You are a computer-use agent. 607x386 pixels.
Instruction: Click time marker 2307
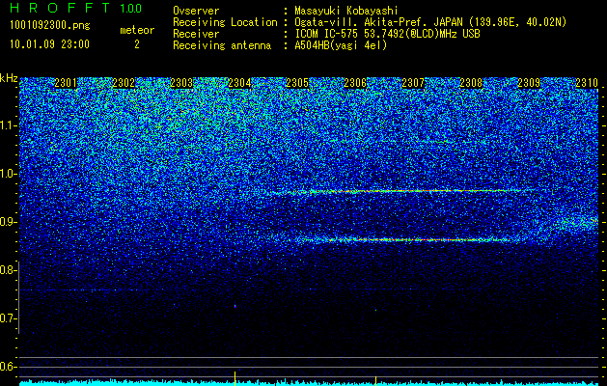click(x=413, y=83)
